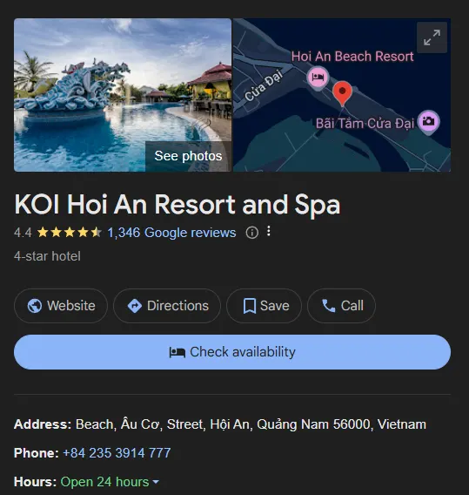The width and height of the screenshot is (469, 495).
Task: Click Bãi Tắm Cửa Đại camera marker
Action: (428, 122)
